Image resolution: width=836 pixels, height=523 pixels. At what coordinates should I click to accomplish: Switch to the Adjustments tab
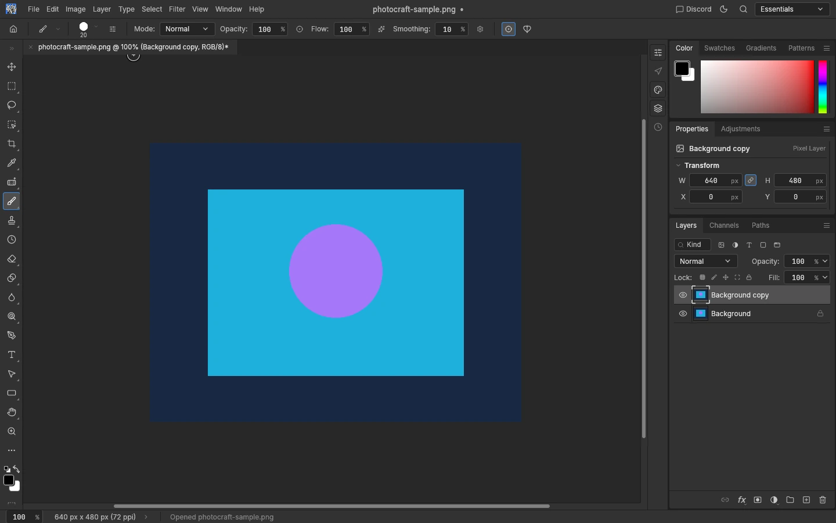coord(740,129)
